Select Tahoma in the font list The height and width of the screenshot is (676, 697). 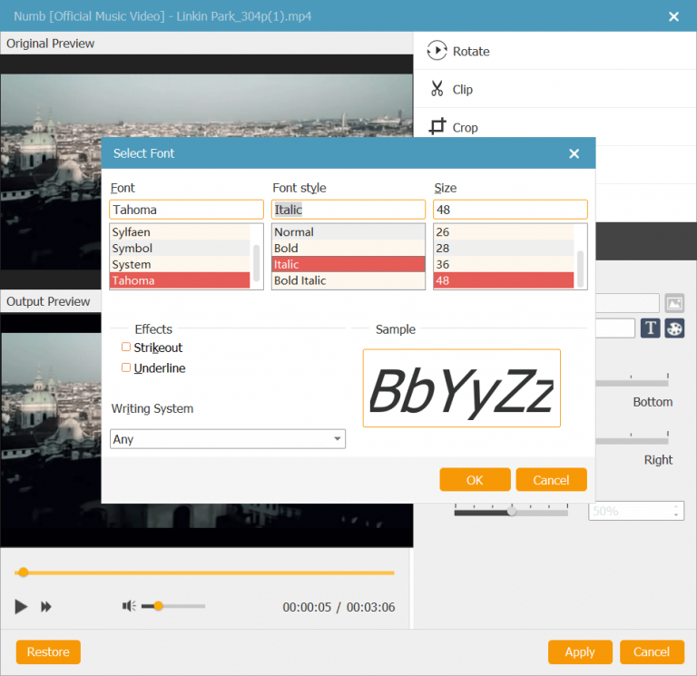180,280
